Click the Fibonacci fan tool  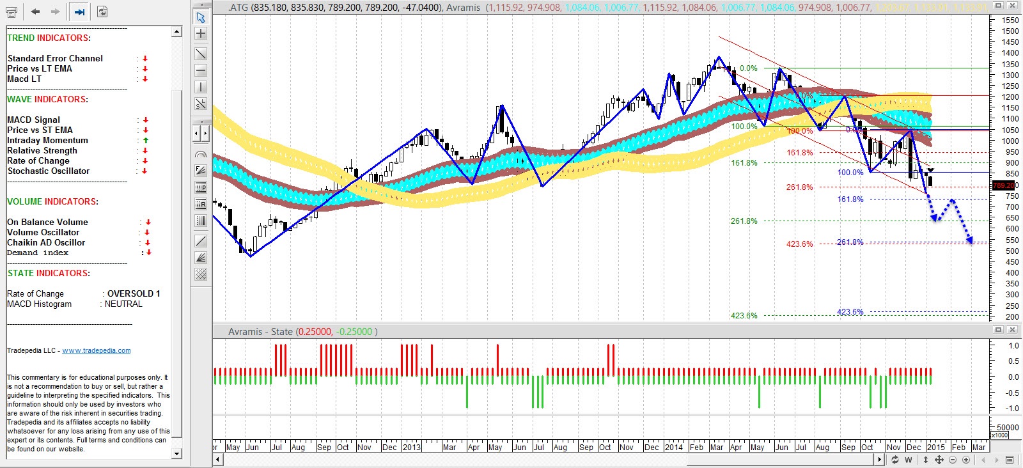tap(201, 170)
